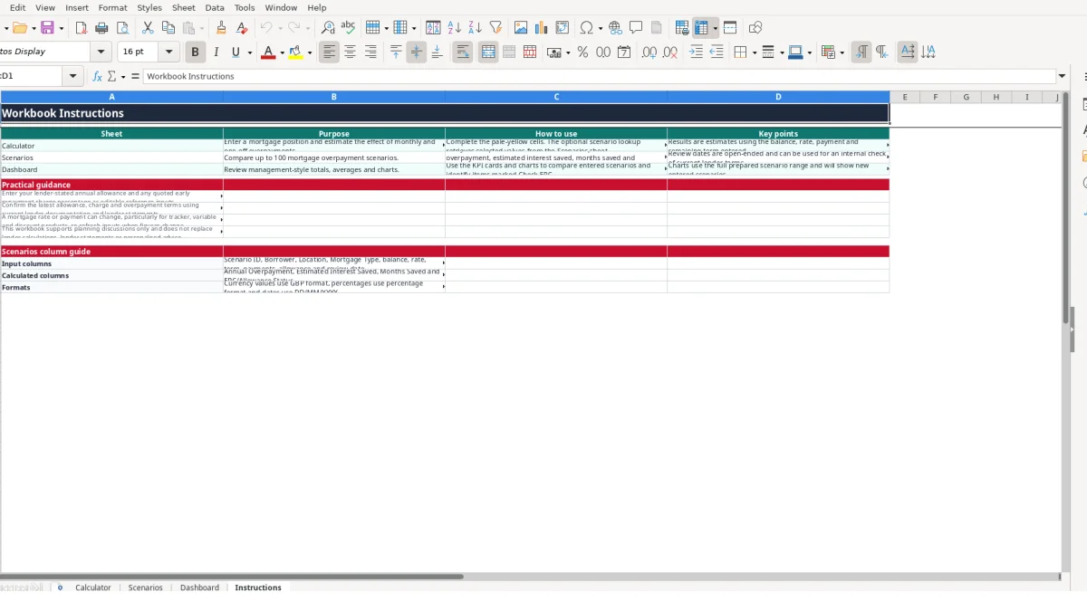The image size is (1087, 611).
Task: Apply AutoFilter to the data
Action: pyautogui.click(x=495, y=28)
